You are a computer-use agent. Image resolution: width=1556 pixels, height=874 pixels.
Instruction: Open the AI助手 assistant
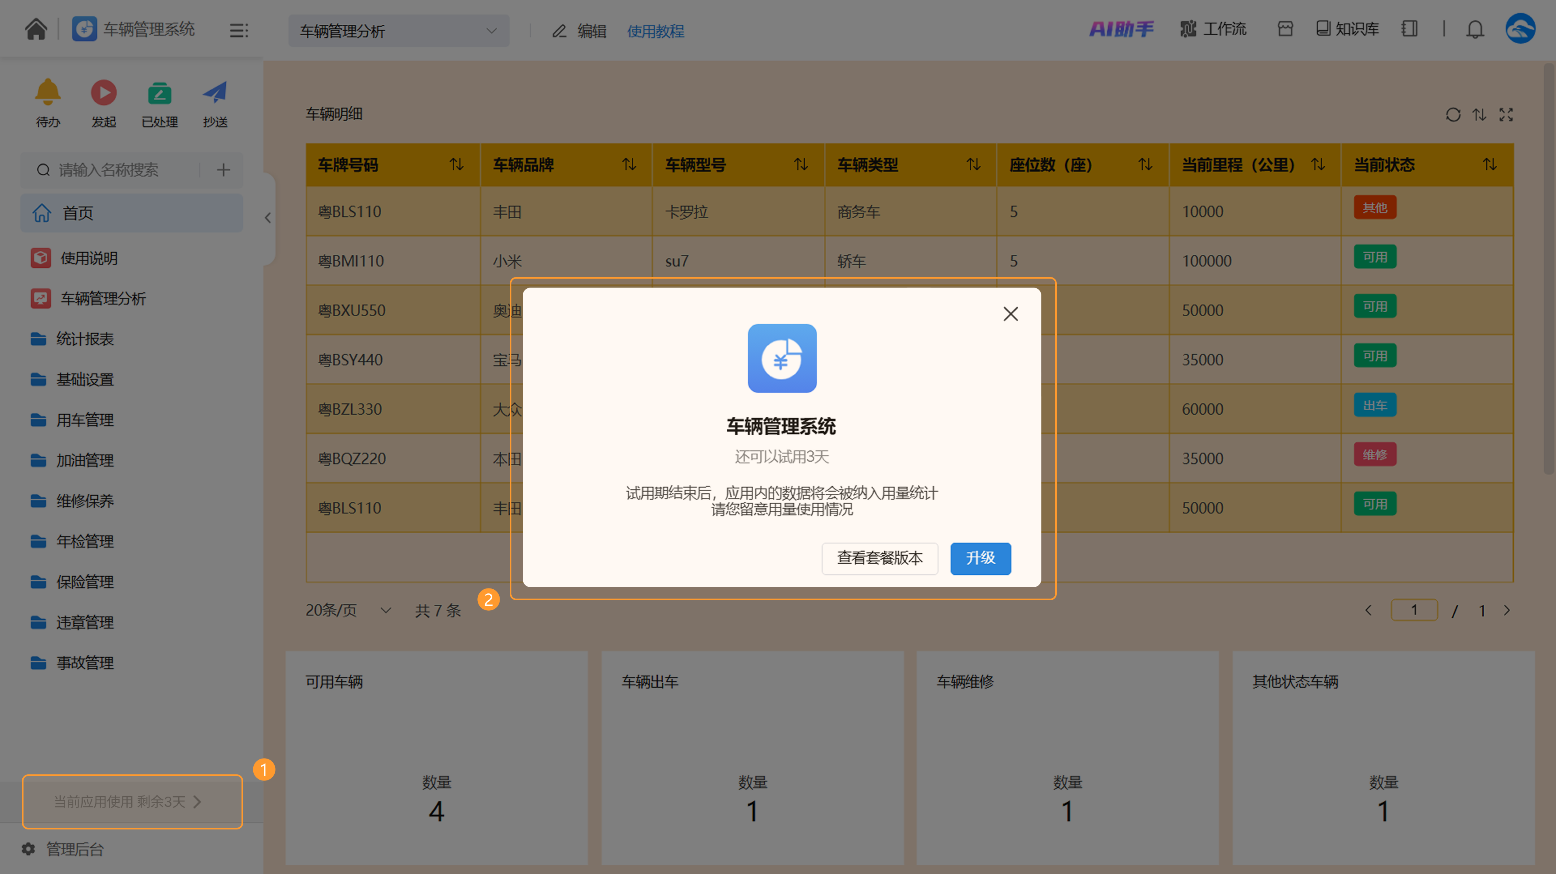1121,29
